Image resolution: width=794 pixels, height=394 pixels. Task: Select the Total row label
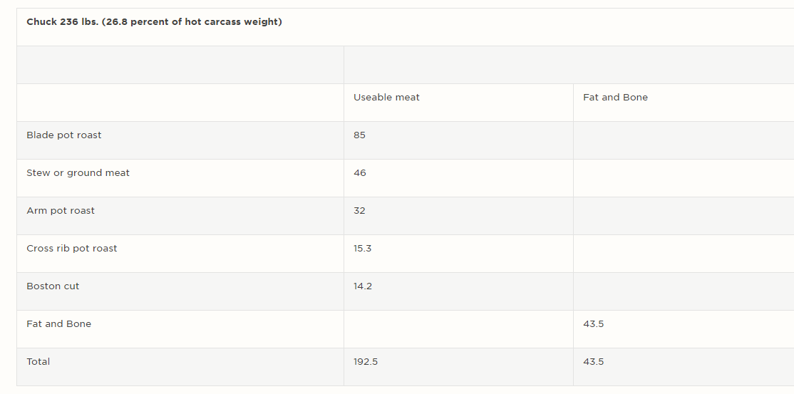coord(38,362)
